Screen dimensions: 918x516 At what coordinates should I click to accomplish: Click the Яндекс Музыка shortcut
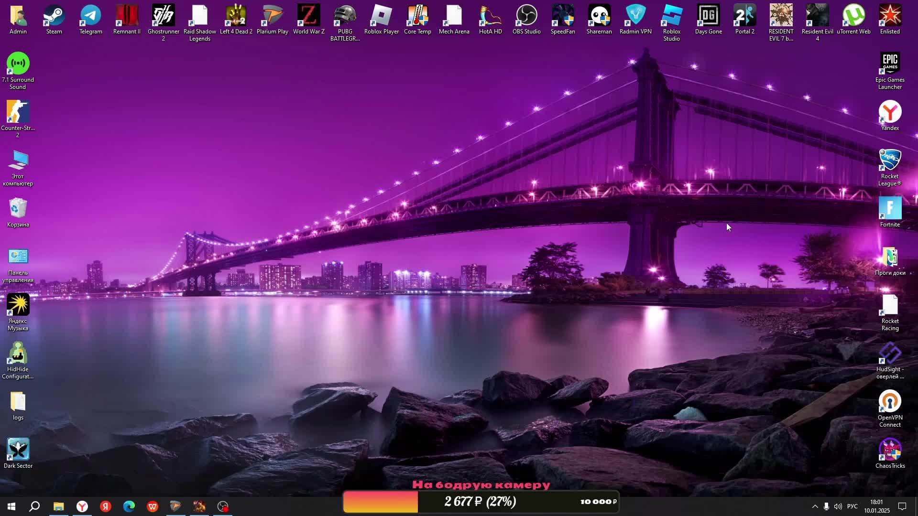18,312
